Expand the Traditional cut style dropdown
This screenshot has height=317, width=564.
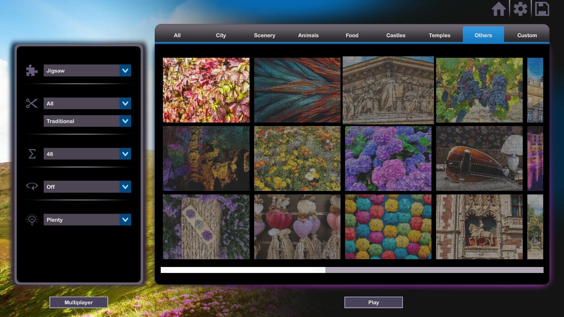87,121
